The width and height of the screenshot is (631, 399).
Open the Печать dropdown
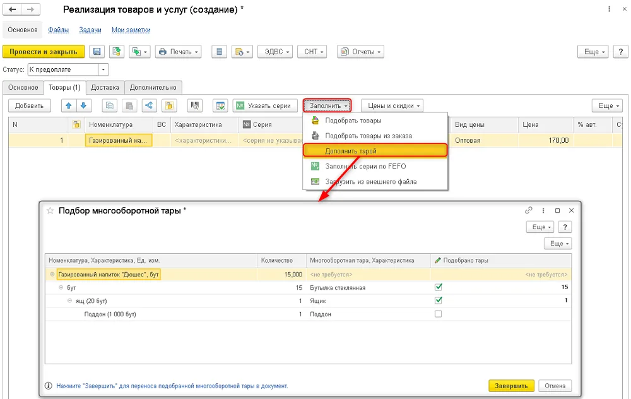pyautogui.click(x=179, y=52)
